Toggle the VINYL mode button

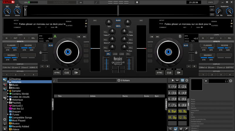pyautogui.click(x=118, y=26)
